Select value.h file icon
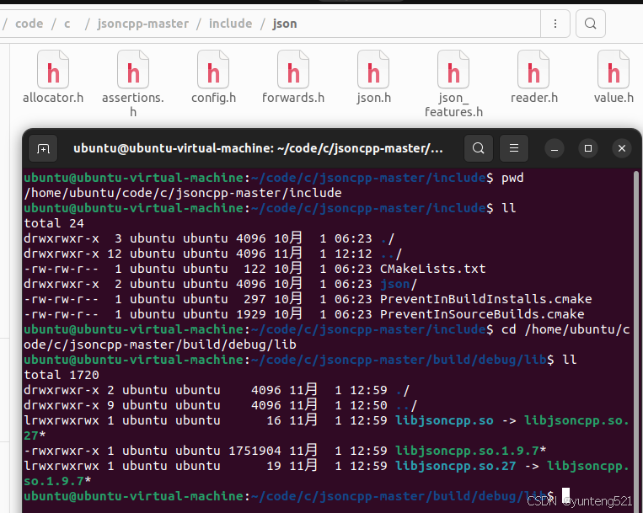Viewport: 643px width, 513px height. pyautogui.click(x=614, y=70)
